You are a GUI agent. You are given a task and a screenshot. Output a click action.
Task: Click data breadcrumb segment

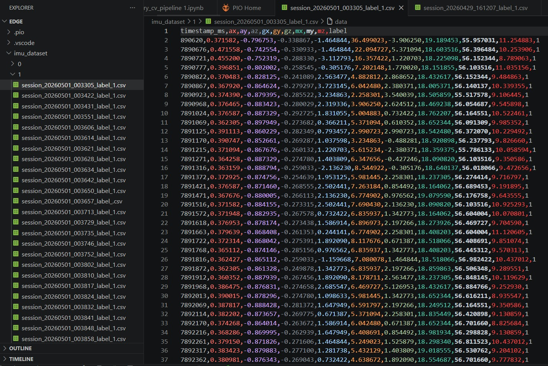[x=341, y=22]
